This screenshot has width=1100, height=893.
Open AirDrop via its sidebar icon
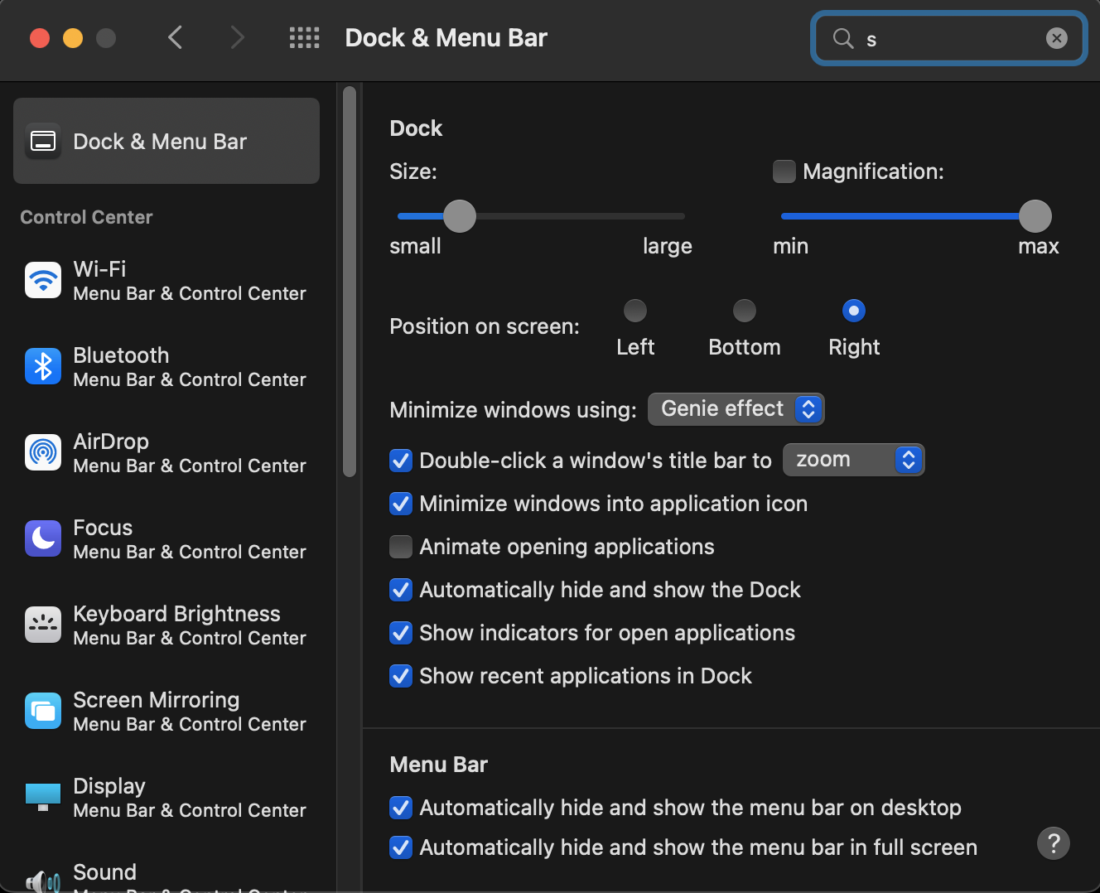[43, 452]
